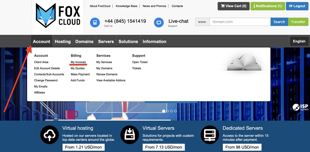Viewport: 310px width, 152px height.
Task: Select Open Ticket under Support
Action: click(140, 62)
